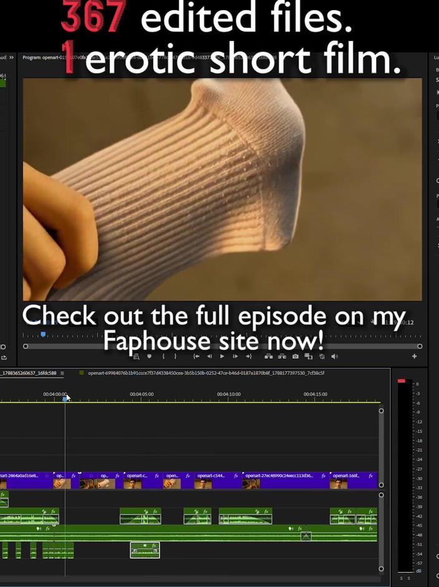Screen dimensions: 439x587
Task: Solo the left channel in audio meter
Action: tap(401, 578)
